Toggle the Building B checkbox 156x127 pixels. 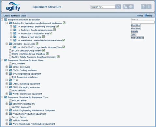click(64, 23)
